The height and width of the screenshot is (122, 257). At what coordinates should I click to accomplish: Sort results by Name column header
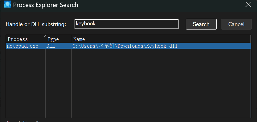[161, 39]
